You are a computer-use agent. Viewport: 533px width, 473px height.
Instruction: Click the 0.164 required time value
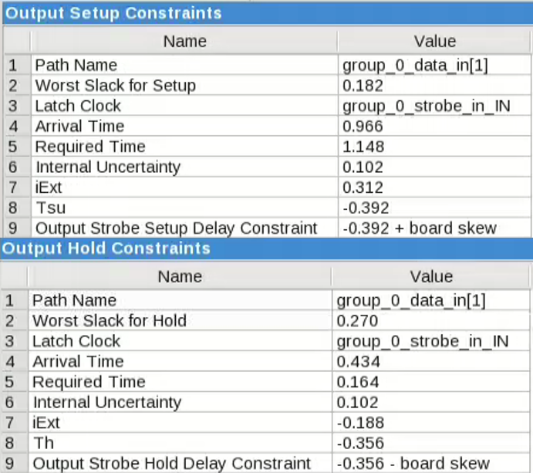[x=356, y=382]
